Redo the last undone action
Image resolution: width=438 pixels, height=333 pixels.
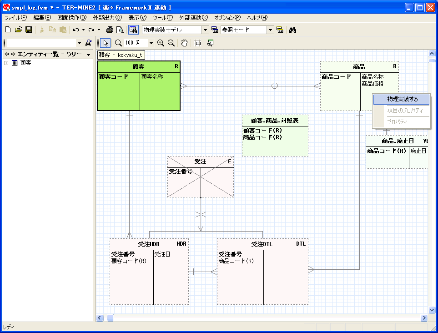point(91,30)
